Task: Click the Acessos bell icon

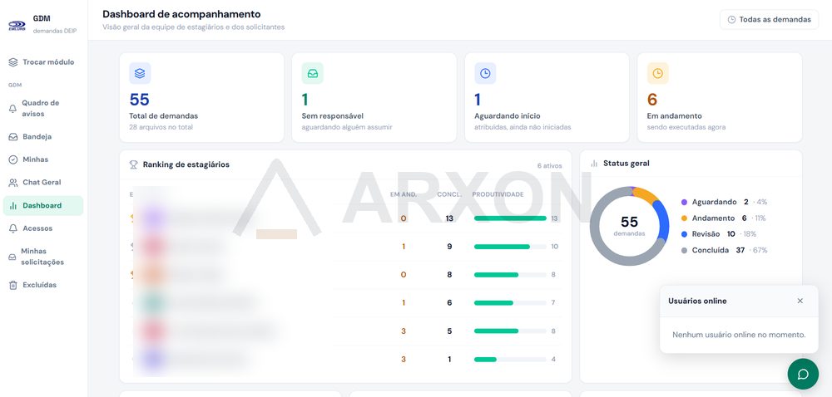Action: tap(13, 228)
